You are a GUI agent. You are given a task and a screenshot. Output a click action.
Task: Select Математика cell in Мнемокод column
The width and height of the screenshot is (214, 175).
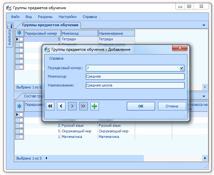pos(80,137)
